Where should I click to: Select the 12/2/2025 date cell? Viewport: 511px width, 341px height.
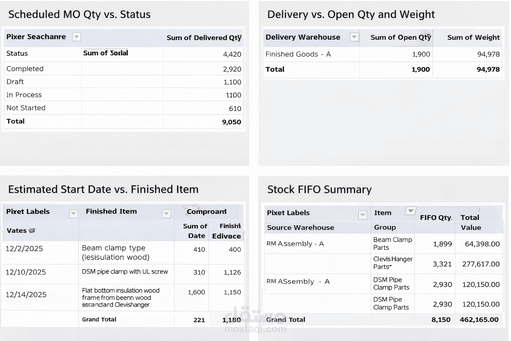pos(24,248)
